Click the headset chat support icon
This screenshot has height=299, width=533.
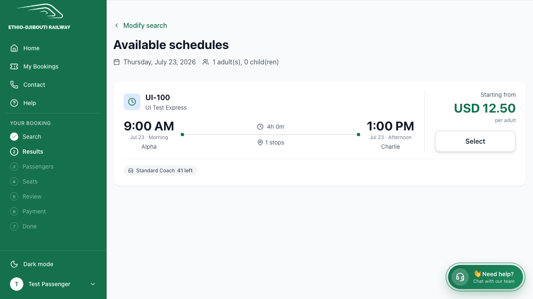tap(460, 277)
